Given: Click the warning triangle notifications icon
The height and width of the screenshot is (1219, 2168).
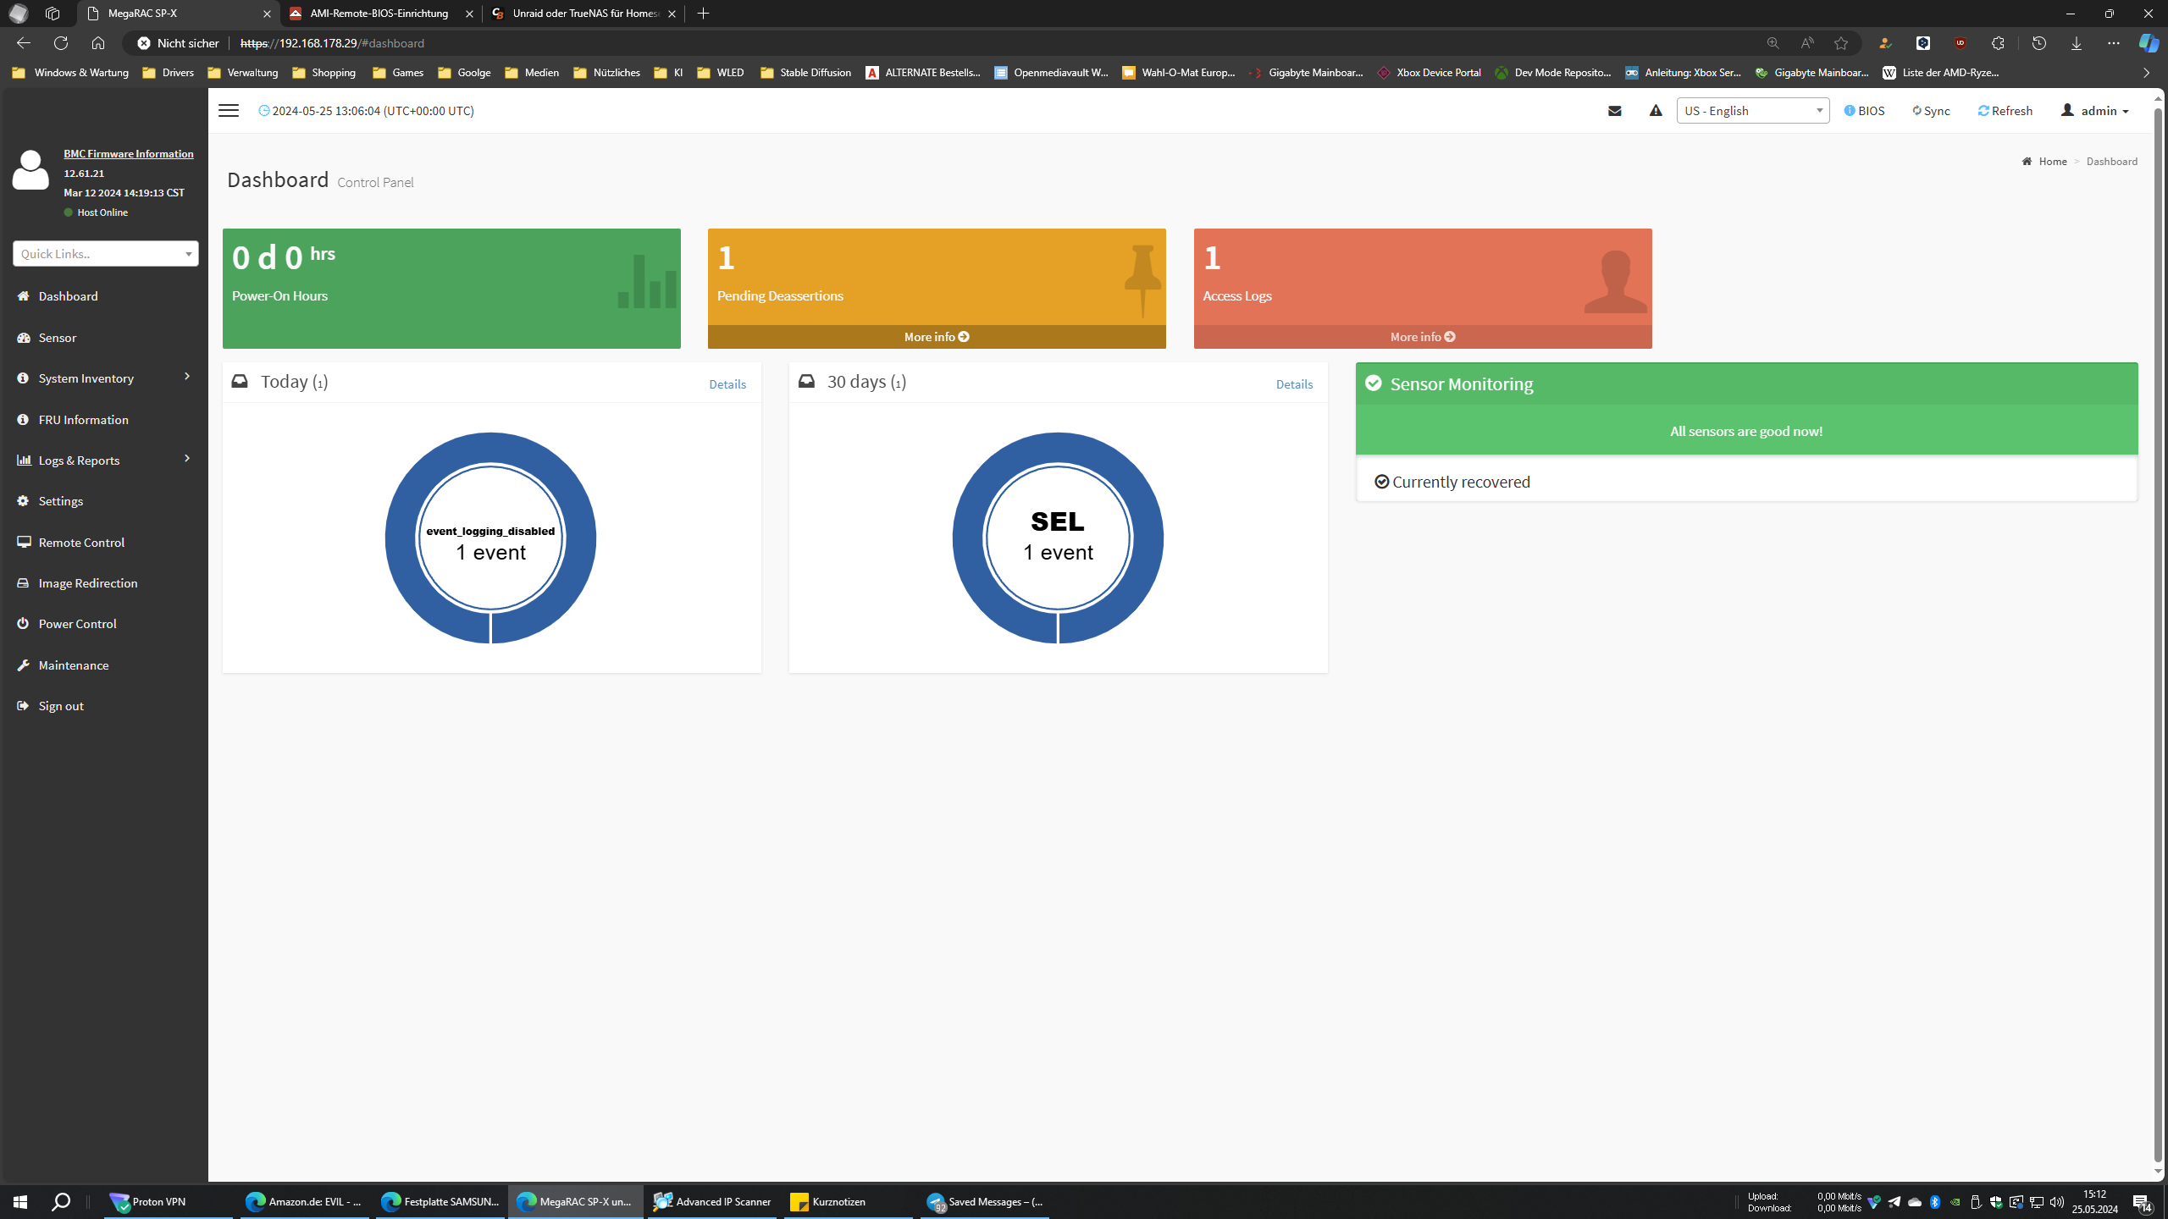Looking at the screenshot, I should click(x=1656, y=111).
